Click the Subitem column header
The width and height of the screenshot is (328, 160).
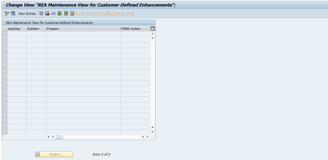click(x=36, y=29)
